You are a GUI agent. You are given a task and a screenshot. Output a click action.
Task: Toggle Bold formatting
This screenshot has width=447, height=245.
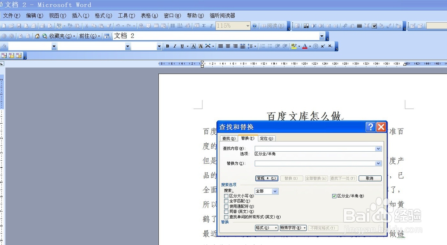point(167,46)
